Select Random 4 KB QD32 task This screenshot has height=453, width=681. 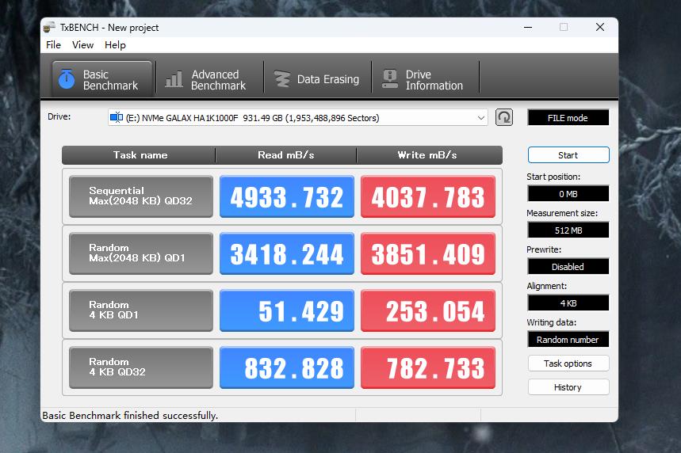coord(140,367)
